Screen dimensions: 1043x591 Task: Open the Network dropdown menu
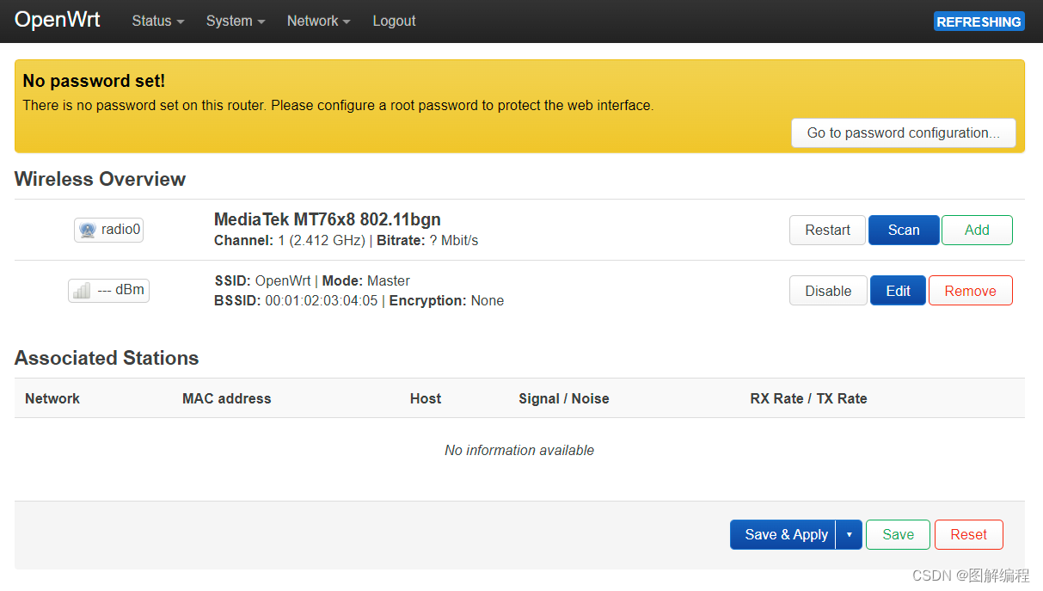pyautogui.click(x=319, y=21)
